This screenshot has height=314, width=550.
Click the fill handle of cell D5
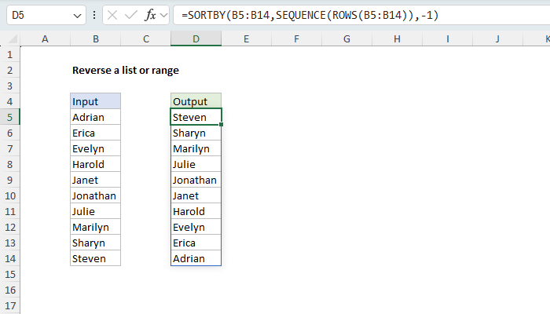coord(222,124)
